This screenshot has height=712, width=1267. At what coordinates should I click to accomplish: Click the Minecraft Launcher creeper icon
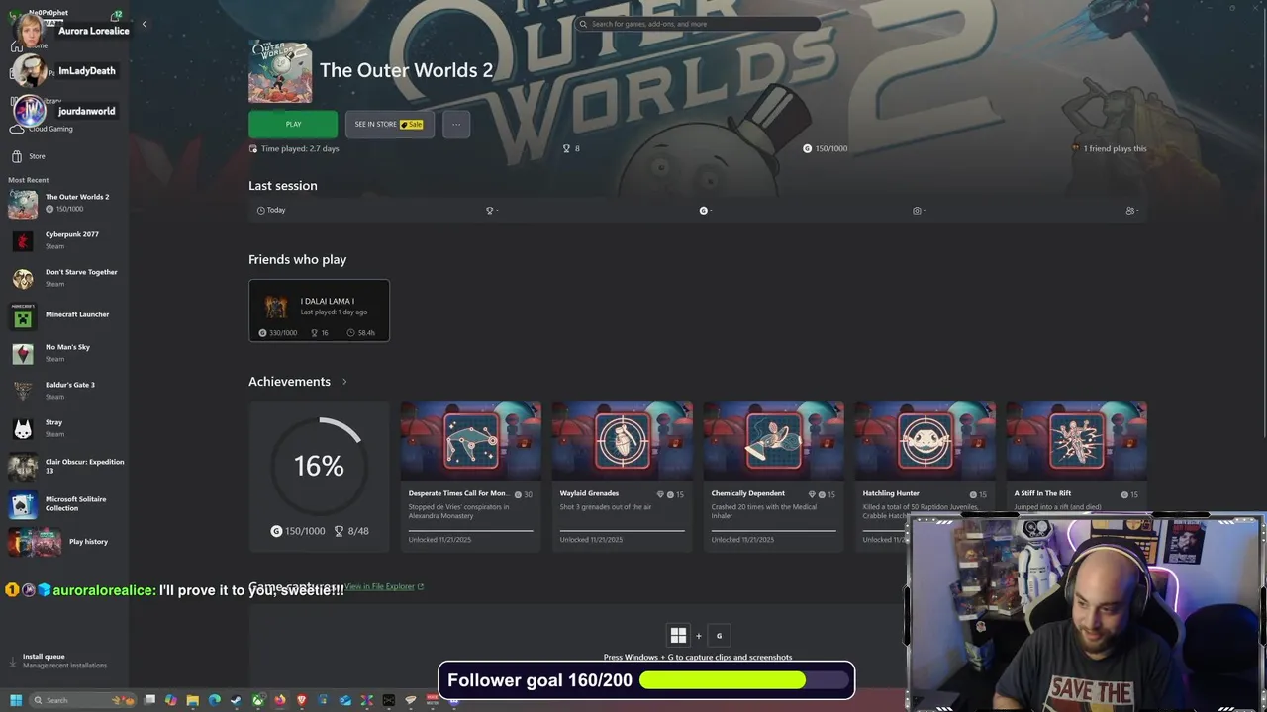pos(23,316)
